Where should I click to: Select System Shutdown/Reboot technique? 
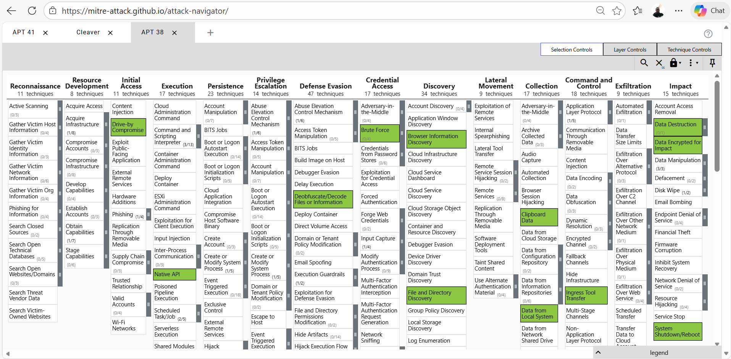point(678,332)
